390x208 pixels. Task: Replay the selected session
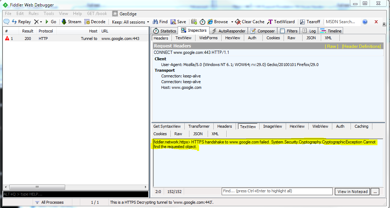tap(21, 22)
